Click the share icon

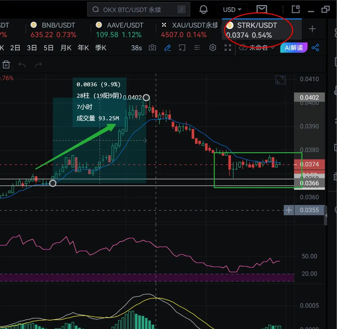[315, 48]
